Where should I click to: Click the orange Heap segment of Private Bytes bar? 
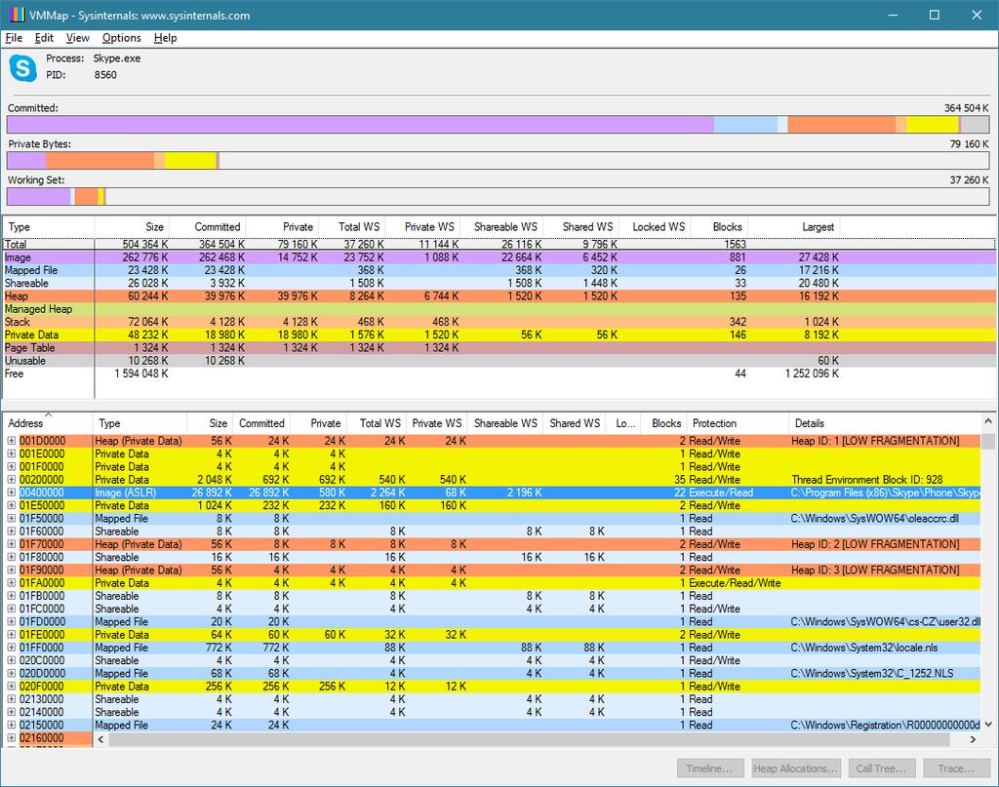(100, 161)
